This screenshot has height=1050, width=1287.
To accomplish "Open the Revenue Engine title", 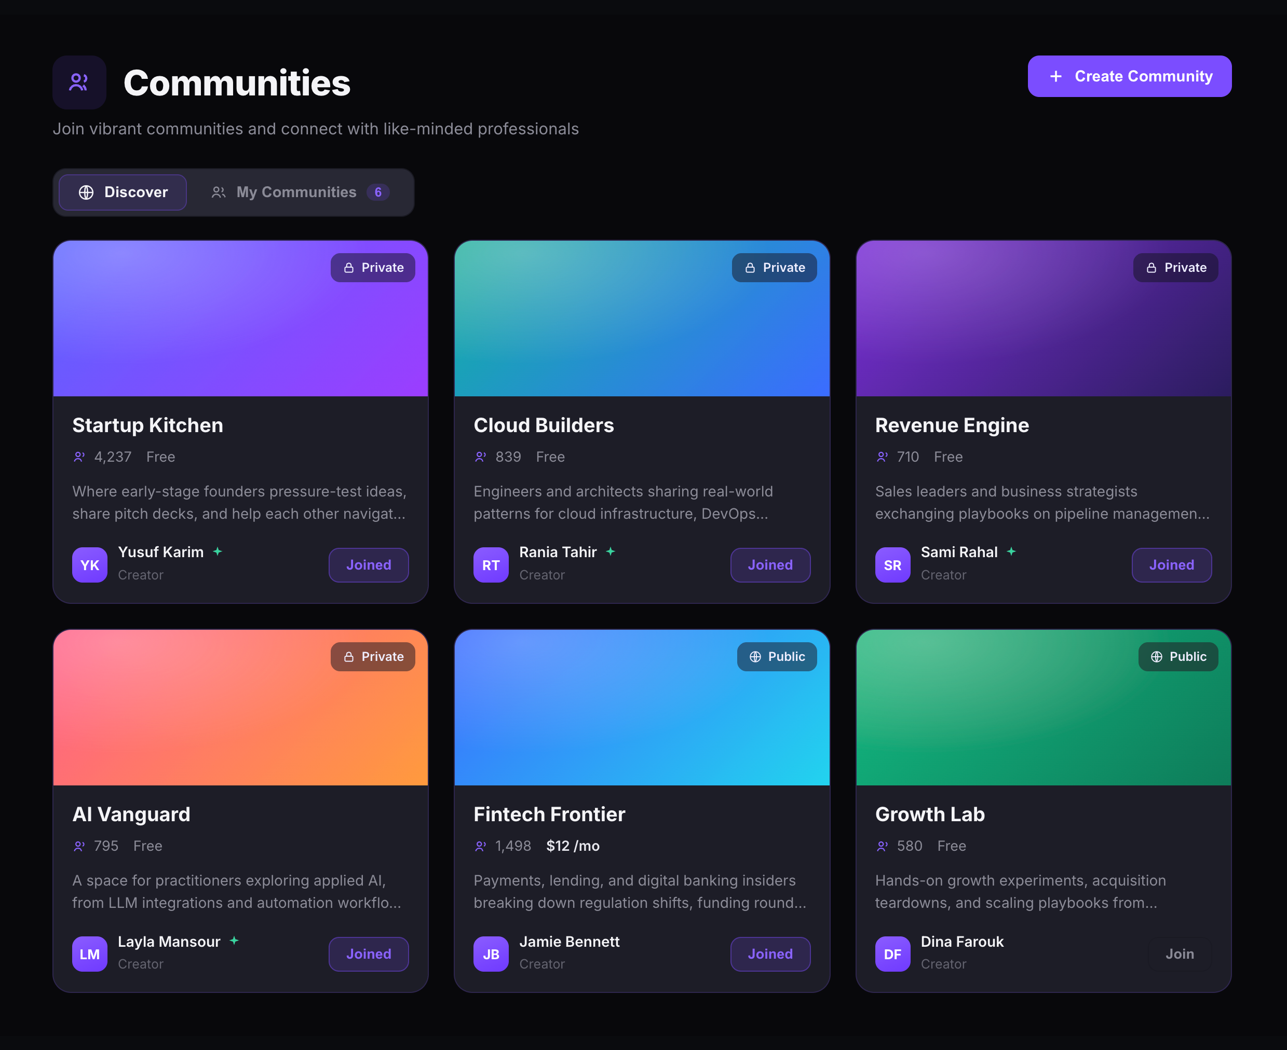I will point(952,425).
